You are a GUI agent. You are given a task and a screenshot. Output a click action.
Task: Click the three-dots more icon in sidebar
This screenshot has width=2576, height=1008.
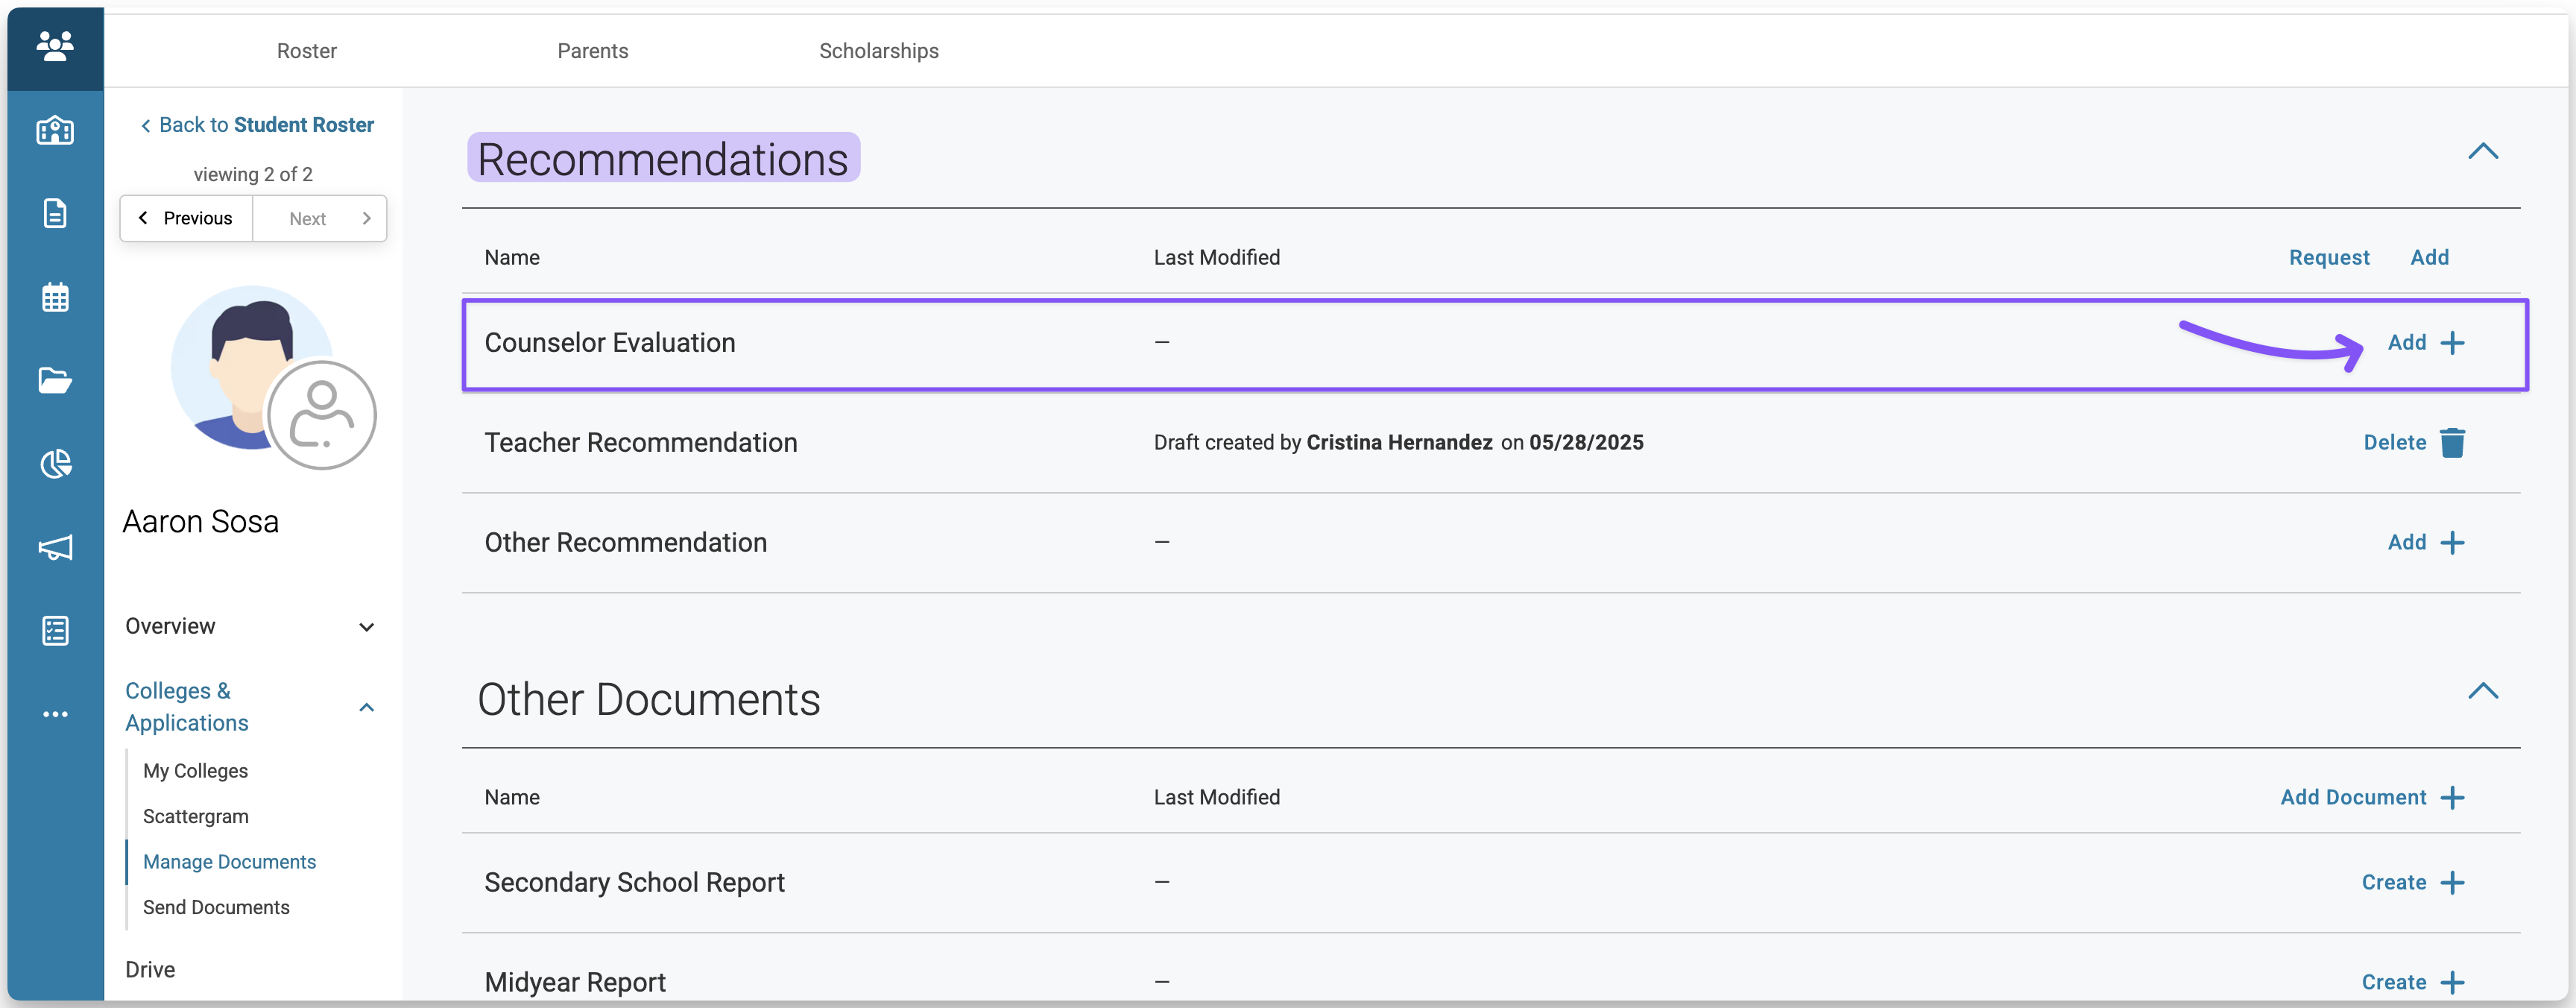[x=55, y=714]
